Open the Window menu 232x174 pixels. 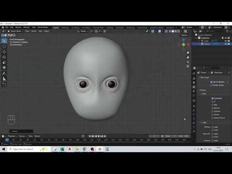coord(26,28)
